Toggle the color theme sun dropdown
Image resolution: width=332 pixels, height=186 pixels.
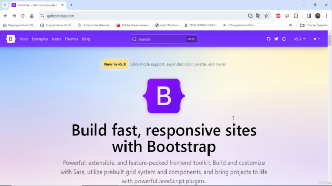pyautogui.click(x=316, y=39)
